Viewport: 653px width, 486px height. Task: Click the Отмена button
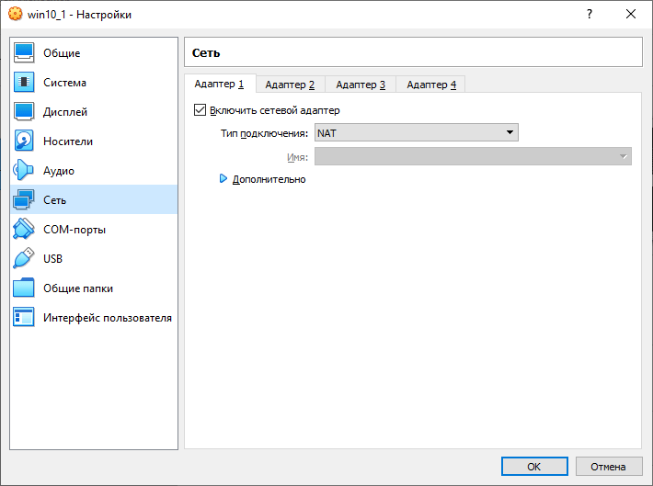[x=608, y=467]
